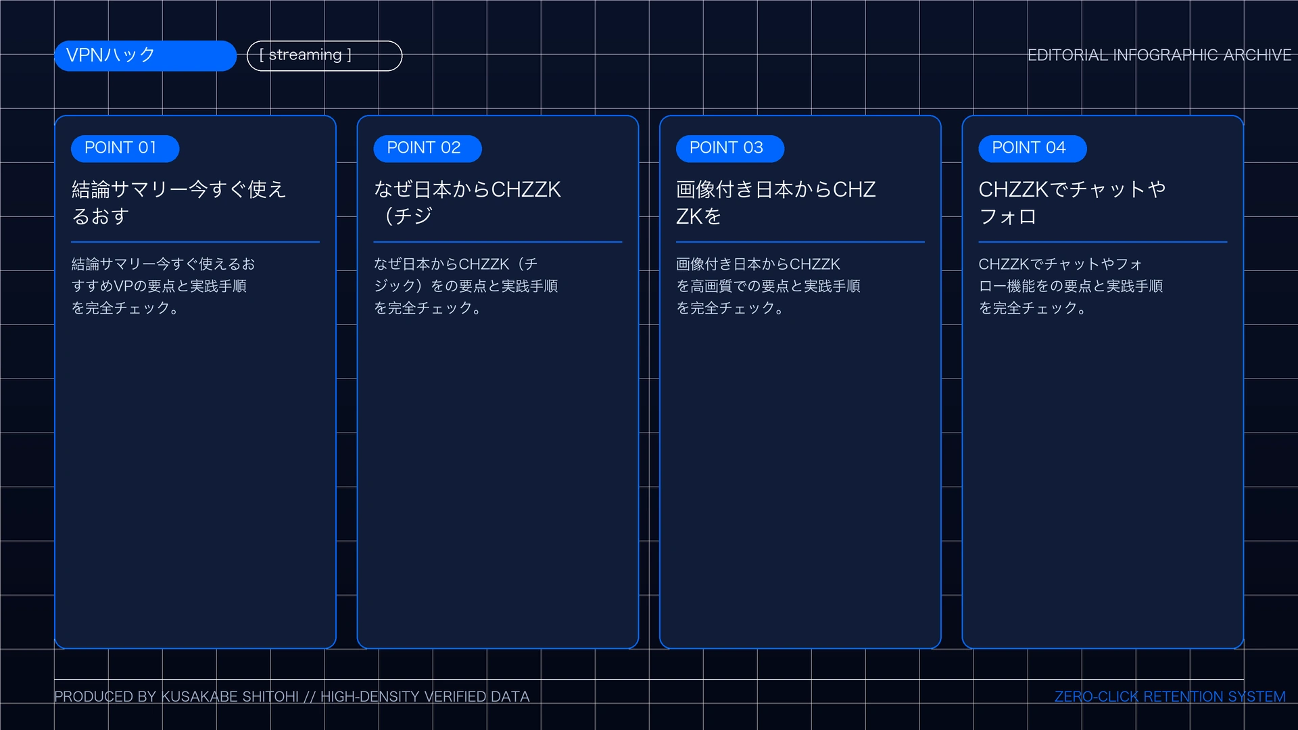Select the [ streaming ] outlined tag
The width and height of the screenshot is (1298, 730).
[x=324, y=55]
